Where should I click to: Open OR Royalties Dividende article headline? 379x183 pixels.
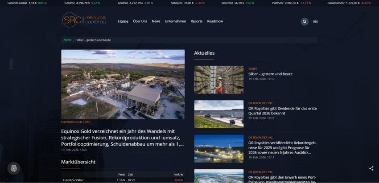tap(282, 110)
